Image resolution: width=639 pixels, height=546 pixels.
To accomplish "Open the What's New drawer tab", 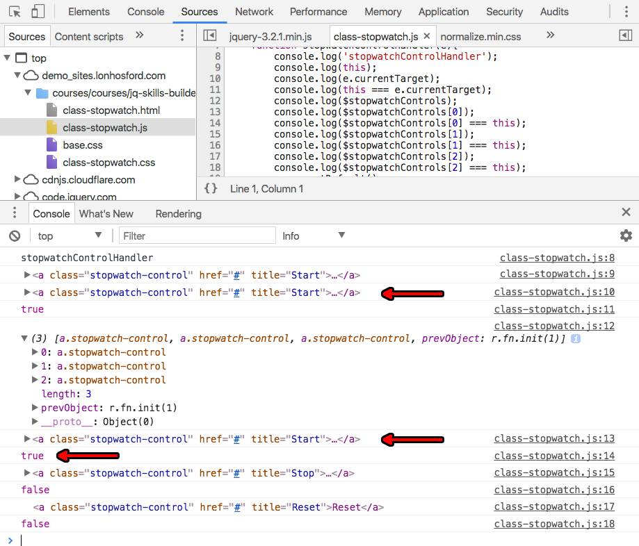I will [x=106, y=214].
